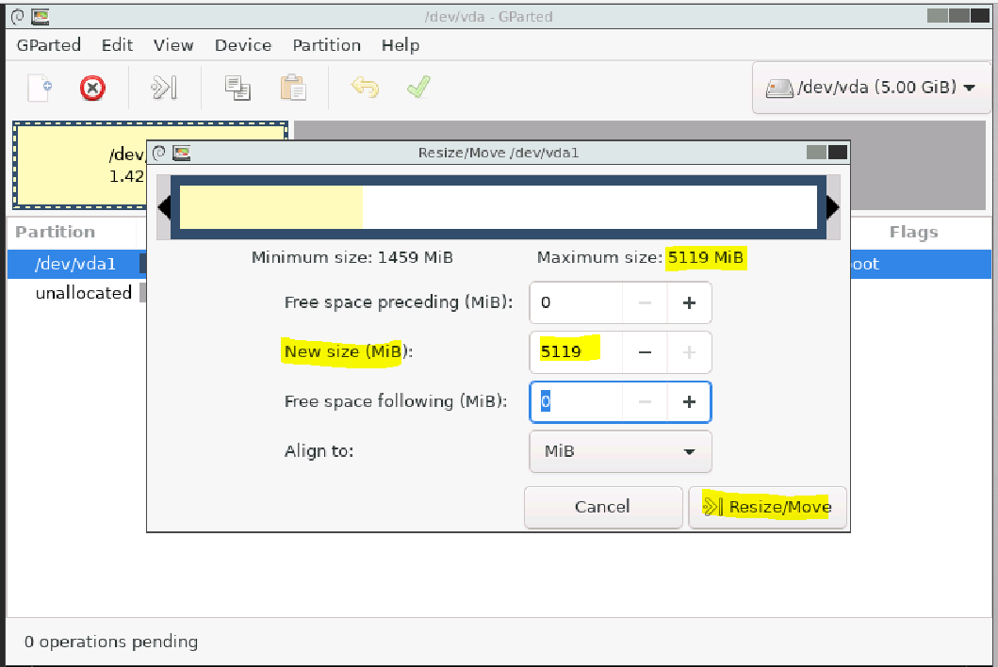Click the Flags column header

point(913,232)
